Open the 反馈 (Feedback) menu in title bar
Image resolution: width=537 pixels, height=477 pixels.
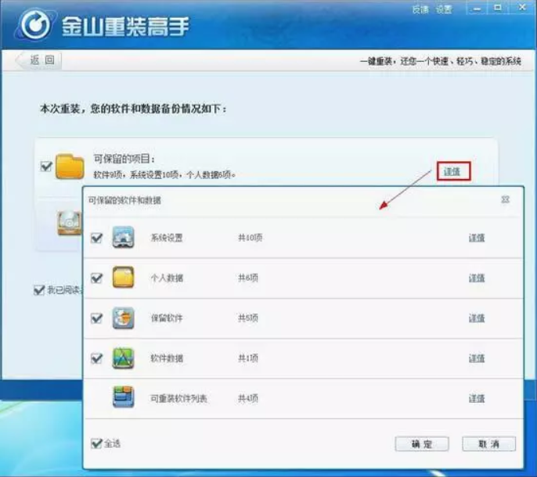420,9
